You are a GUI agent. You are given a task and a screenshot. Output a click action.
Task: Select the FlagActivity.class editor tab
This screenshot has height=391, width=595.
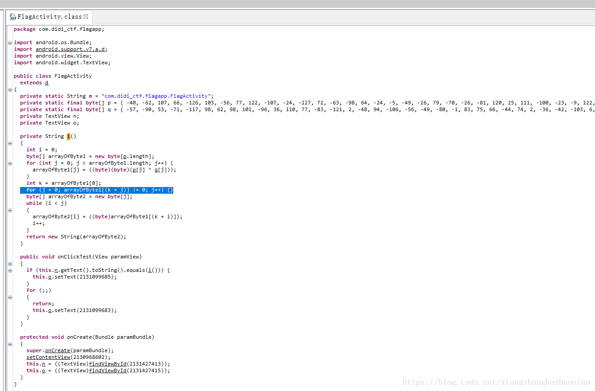[49, 17]
